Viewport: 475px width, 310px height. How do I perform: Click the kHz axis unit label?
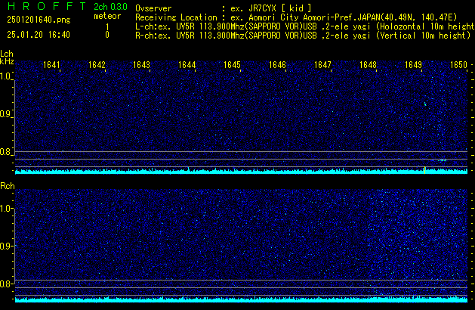(x=7, y=61)
